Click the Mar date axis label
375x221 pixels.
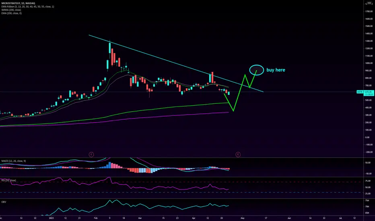(140, 218)
